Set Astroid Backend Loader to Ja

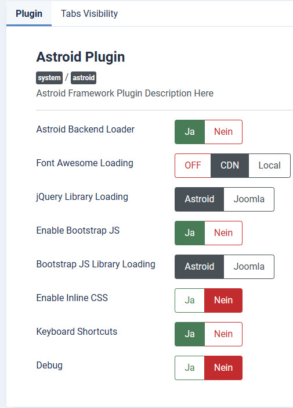[190, 132]
